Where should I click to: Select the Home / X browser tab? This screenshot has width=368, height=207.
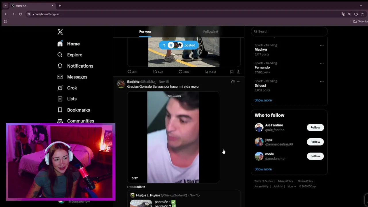tap(33, 6)
